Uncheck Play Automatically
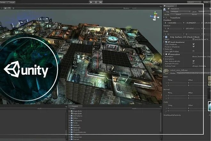 click(x=193, y=61)
